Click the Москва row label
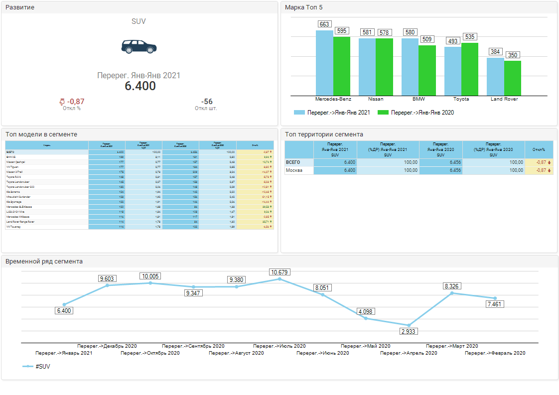This screenshot has height=395, width=559. pos(294,170)
